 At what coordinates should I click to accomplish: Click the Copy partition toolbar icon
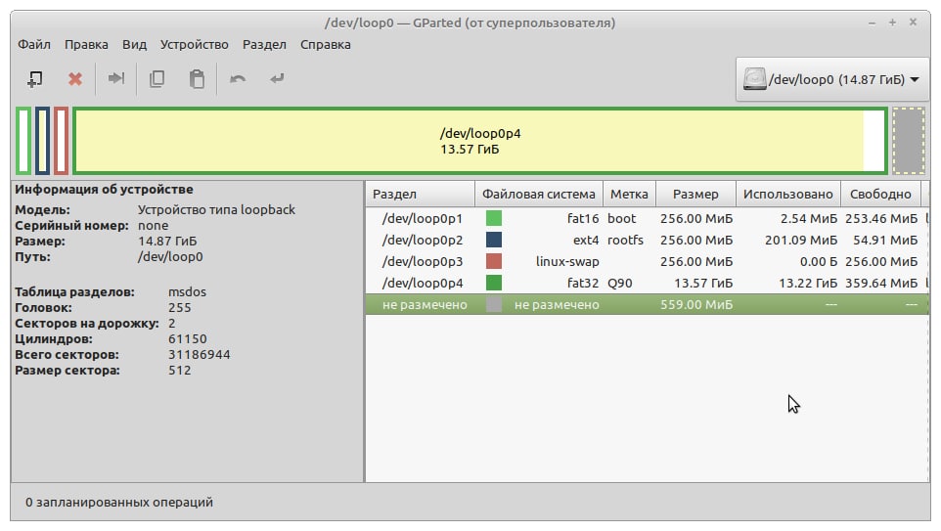tap(157, 78)
